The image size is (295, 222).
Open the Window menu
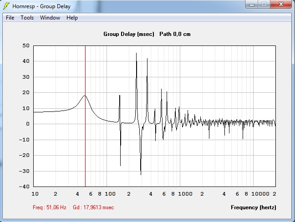click(50, 18)
